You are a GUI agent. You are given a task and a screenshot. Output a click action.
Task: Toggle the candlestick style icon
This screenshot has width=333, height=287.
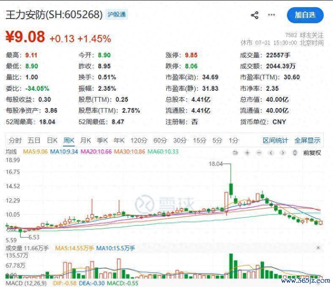pos(295,153)
